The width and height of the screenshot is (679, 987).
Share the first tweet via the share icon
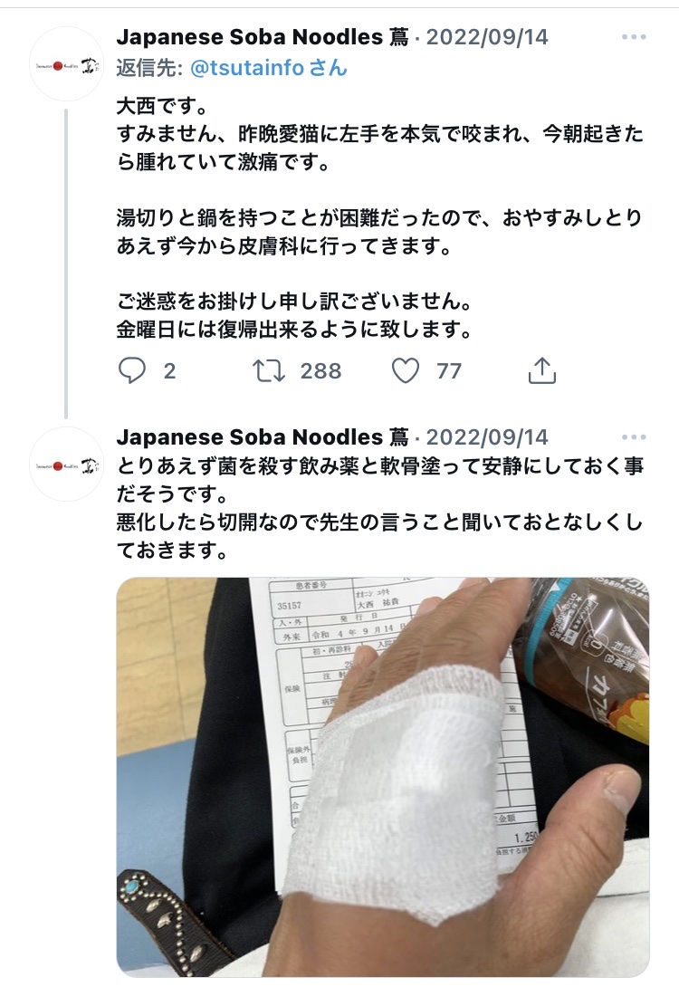(x=541, y=370)
